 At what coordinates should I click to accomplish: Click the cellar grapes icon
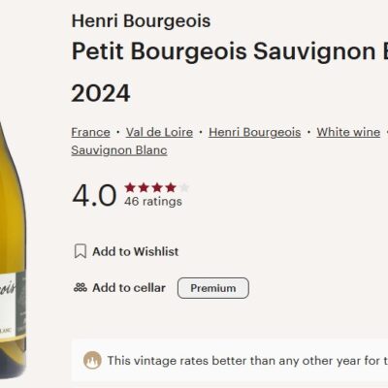point(81,287)
